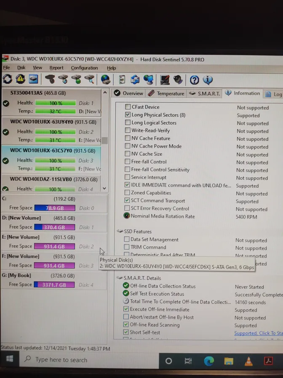Select the WDC WD40EDAZ-11SLVB0 disk entry

(x=51, y=183)
